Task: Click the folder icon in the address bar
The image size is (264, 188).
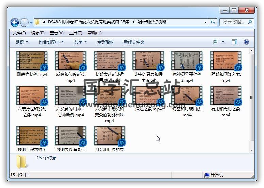Action: click(37, 22)
